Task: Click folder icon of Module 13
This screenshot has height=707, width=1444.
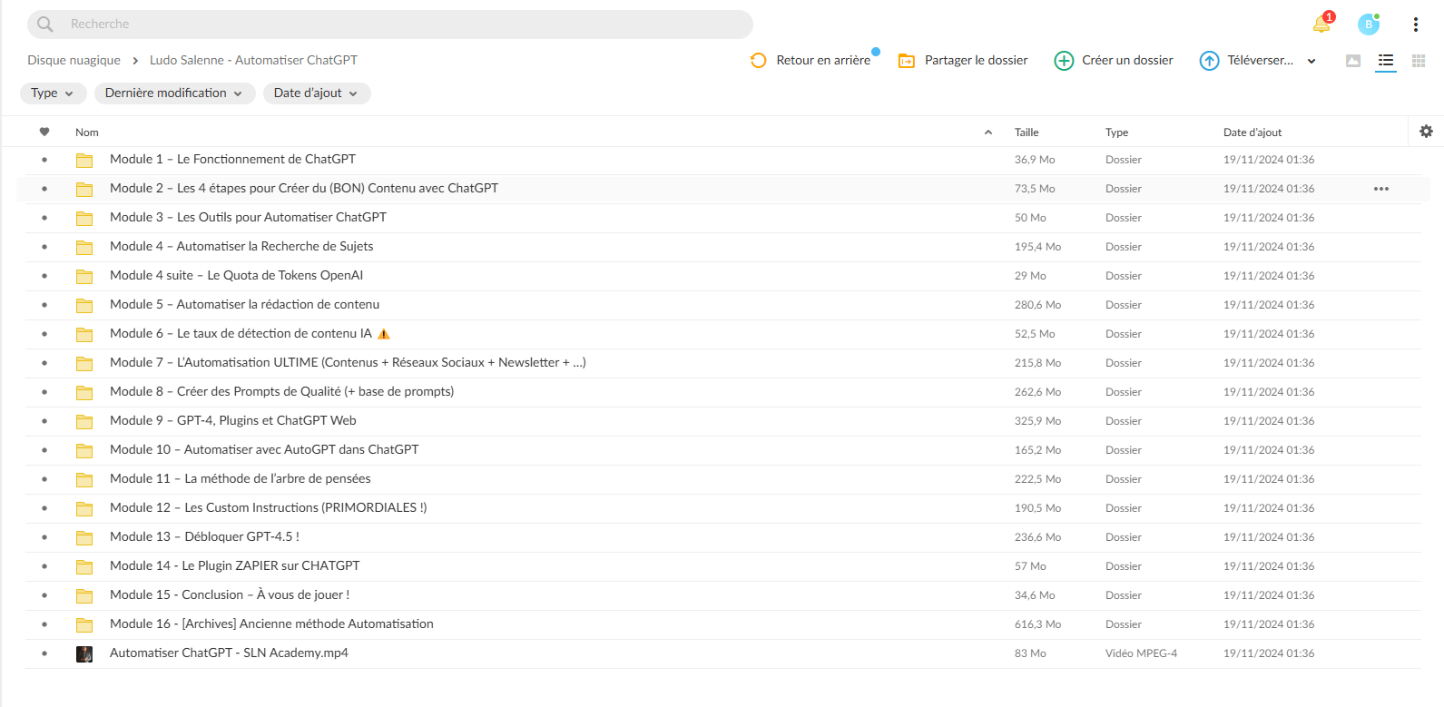Action: [84, 538]
